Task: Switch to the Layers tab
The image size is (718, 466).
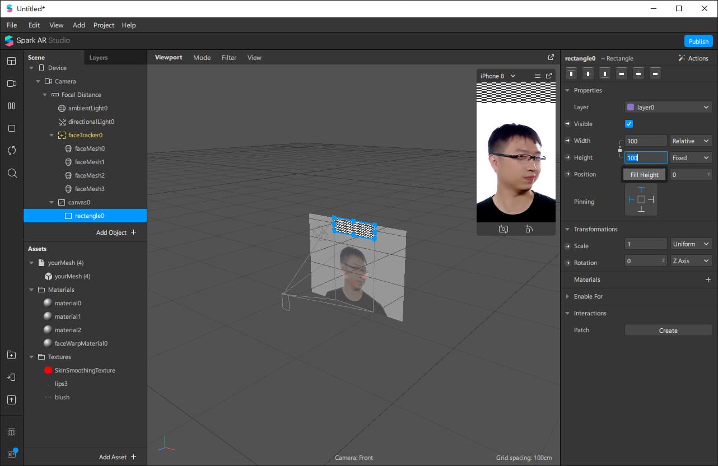Action: coord(99,58)
